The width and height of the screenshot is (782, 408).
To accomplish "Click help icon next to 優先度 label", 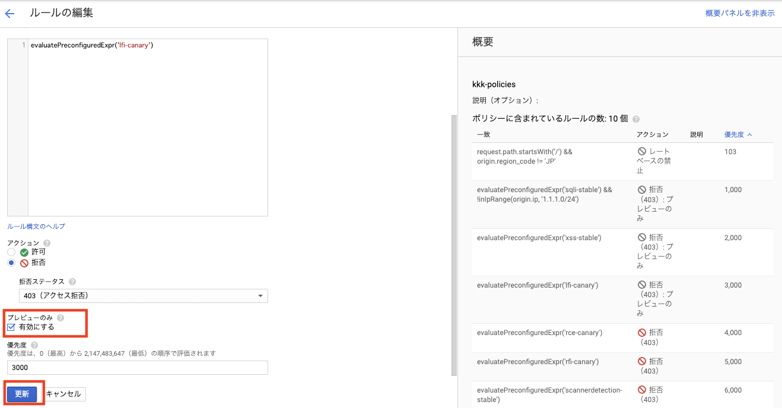I will click(x=34, y=345).
